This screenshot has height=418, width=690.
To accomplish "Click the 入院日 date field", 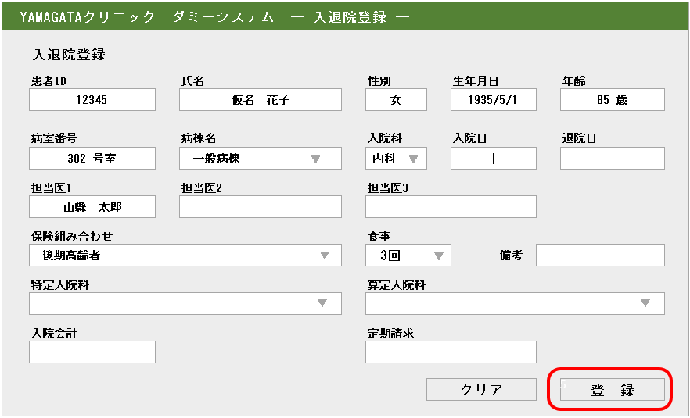I will click(x=493, y=159).
